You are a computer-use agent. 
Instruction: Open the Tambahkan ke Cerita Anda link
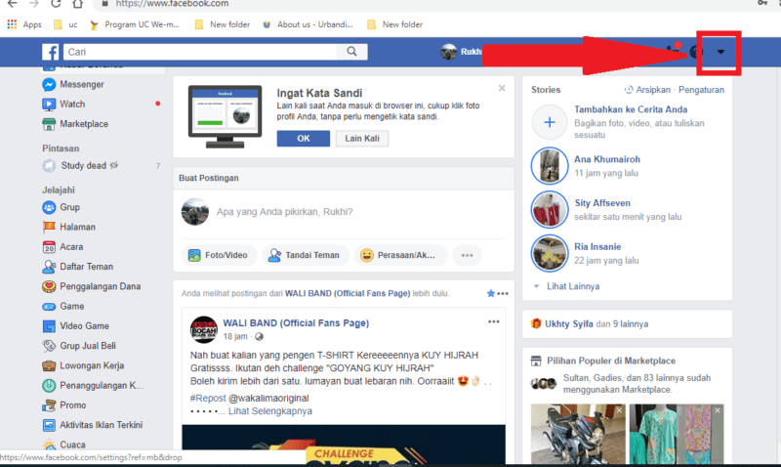[x=631, y=109]
